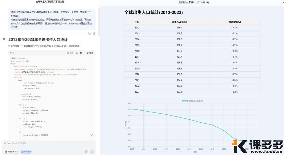
Task: Click the 136.9 value cell
Action: pyautogui.click(x=179, y=63)
